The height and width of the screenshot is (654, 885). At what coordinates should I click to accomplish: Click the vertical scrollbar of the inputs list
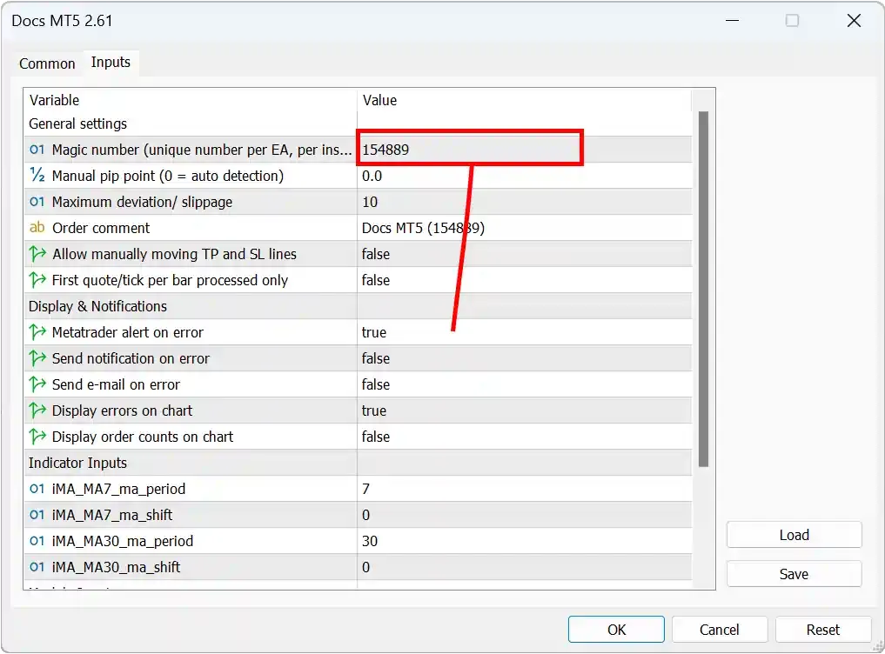(x=703, y=287)
